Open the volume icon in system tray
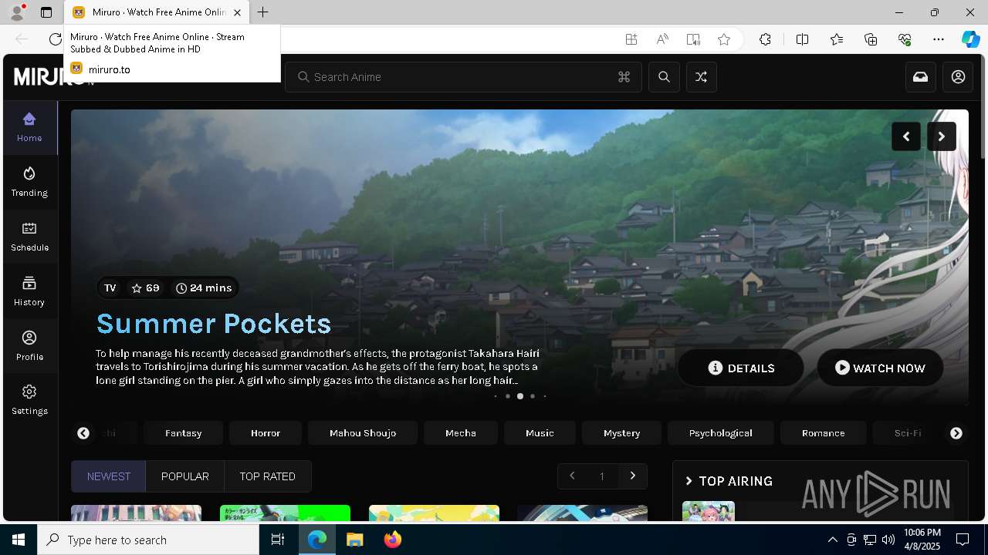The width and height of the screenshot is (988, 555). pyautogui.click(x=888, y=540)
